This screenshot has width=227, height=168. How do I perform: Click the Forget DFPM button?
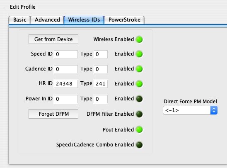(53, 114)
